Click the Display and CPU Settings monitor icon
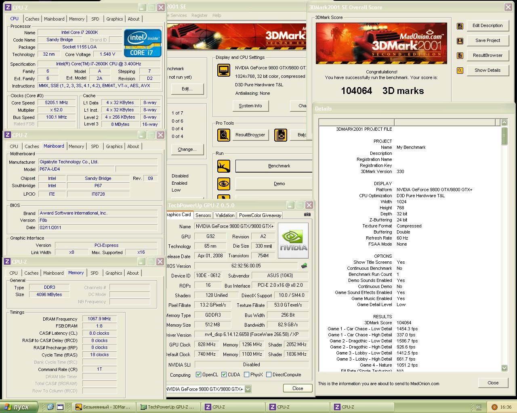This screenshot has height=413, width=517. pyautogui.click(x=223, y=70)
